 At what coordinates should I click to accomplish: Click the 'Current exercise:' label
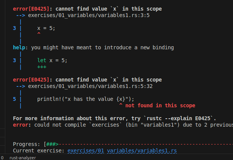click(39, 151)
